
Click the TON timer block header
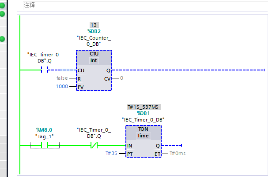[x=143, y=129]
